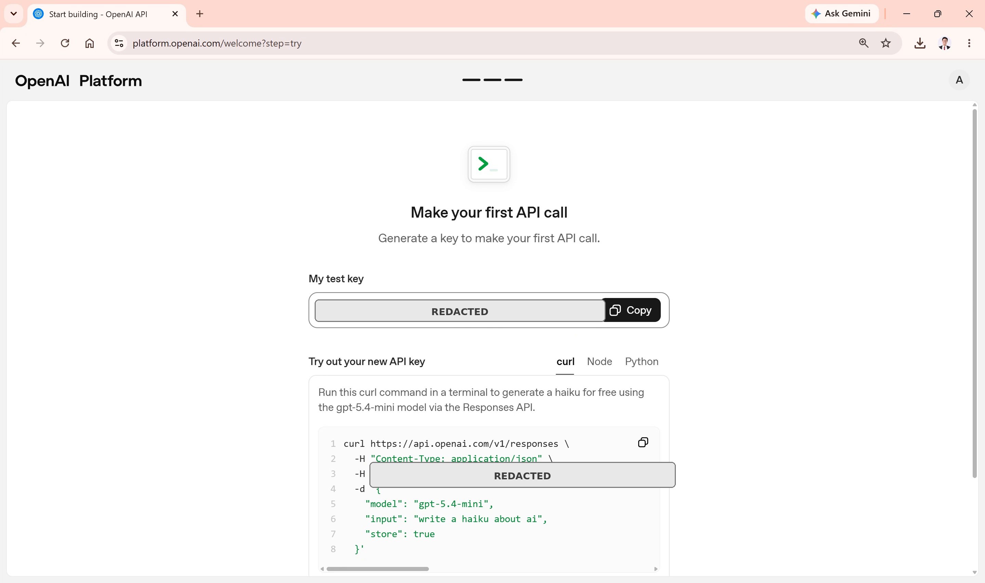Click the "store": true code line

click(400, 534)
